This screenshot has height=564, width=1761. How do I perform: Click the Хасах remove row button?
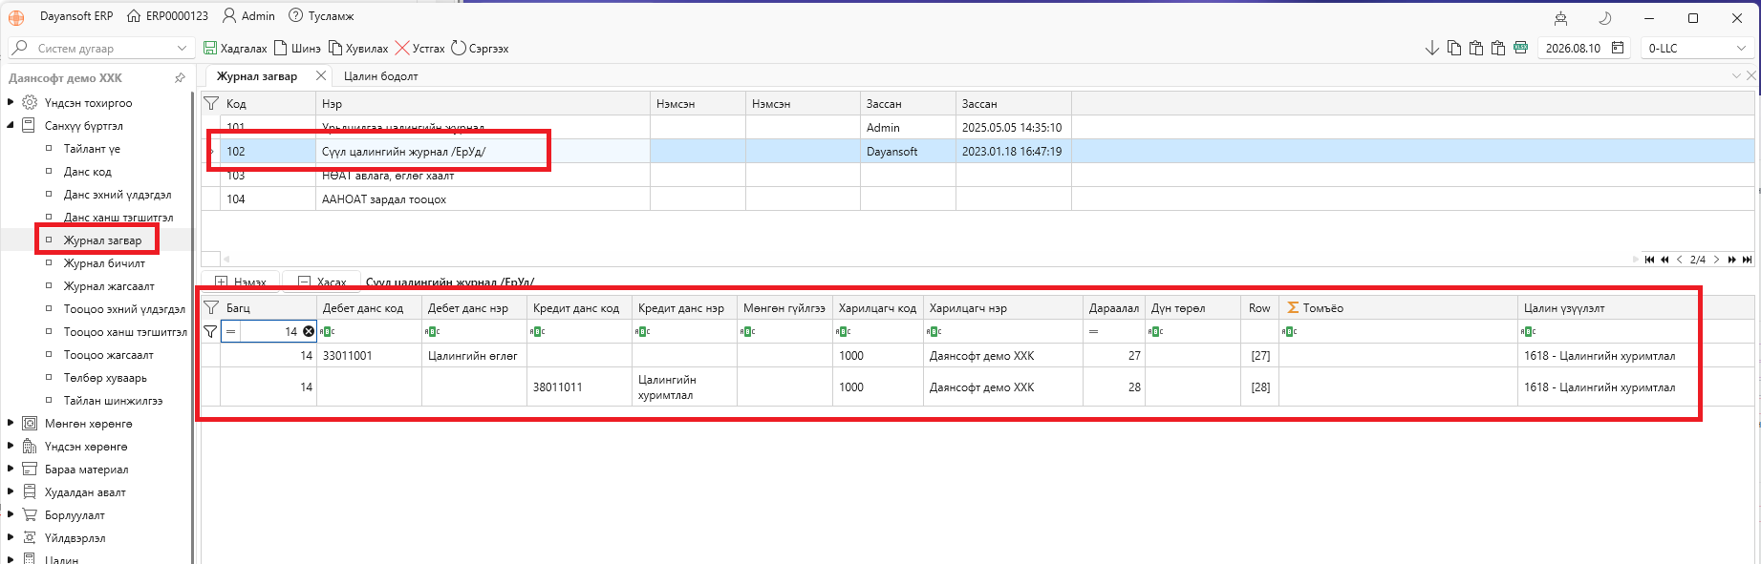[322, 282]
